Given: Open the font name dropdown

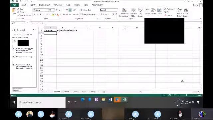Looking at the screenshot, I should (x=48, y=10).
